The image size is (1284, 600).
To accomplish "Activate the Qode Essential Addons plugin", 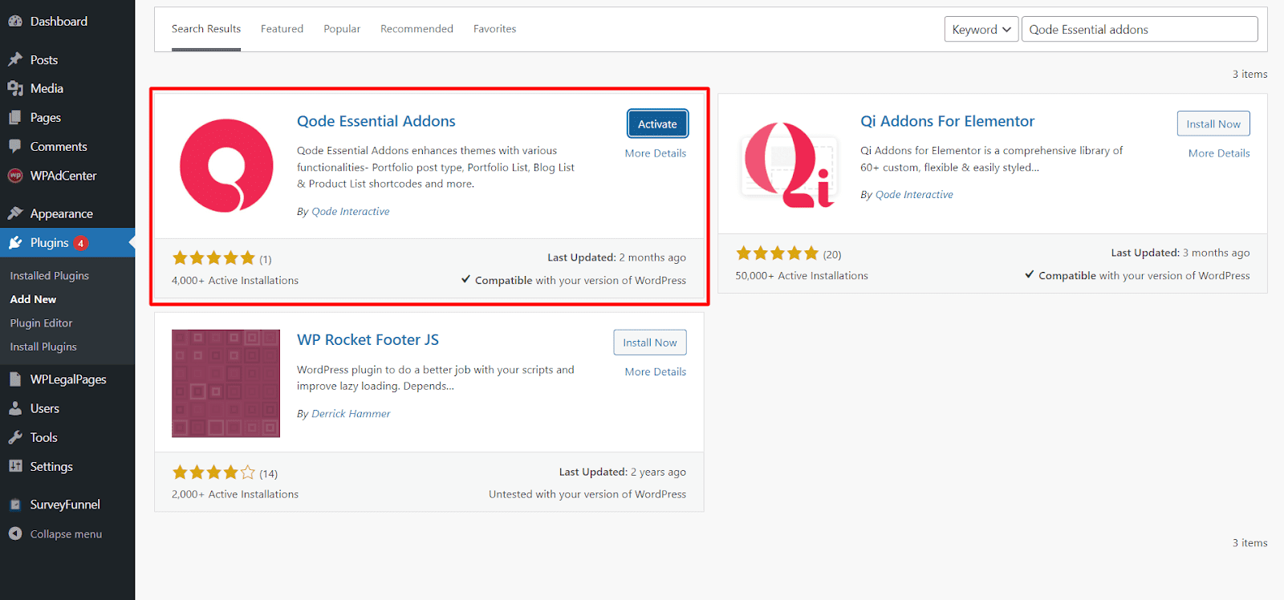I will 657,124.
